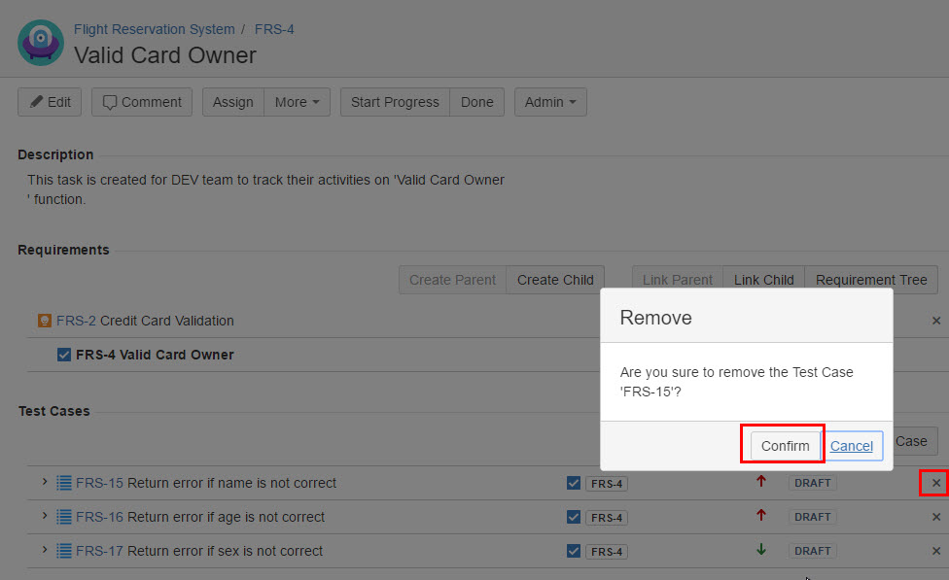Click the remove X for FRS-15
This screenshot has width=949, height=580.
pos(935,483)
